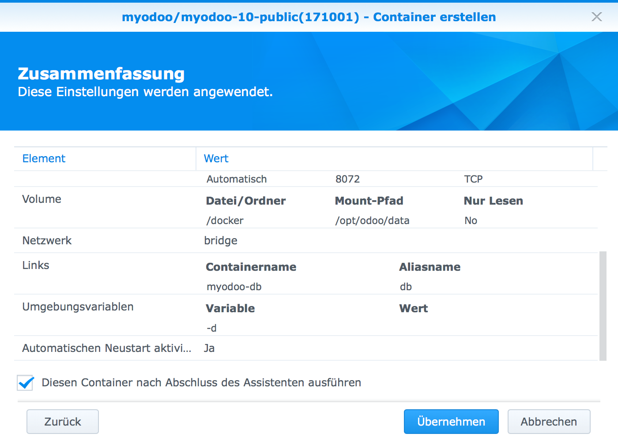This screenshot has width=618, height=441.
Task: Close the container creation dialog
Action: (597, 17)
